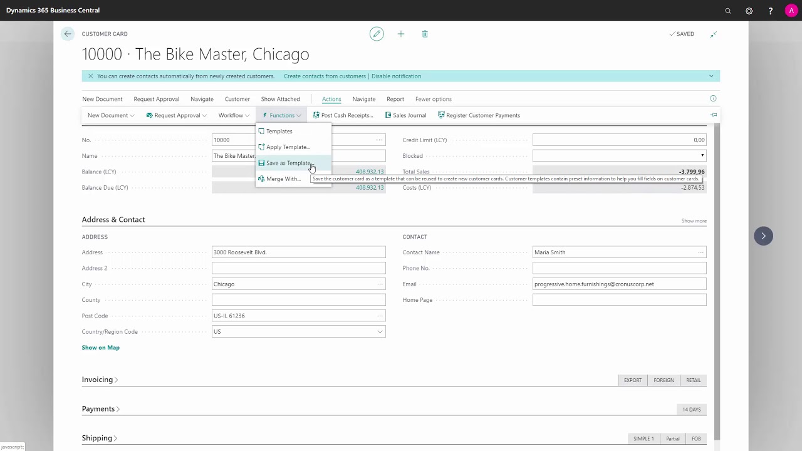Screen dimensions: 802x451
Task: Expand the notification bar chevron
Action: (711, 76)
